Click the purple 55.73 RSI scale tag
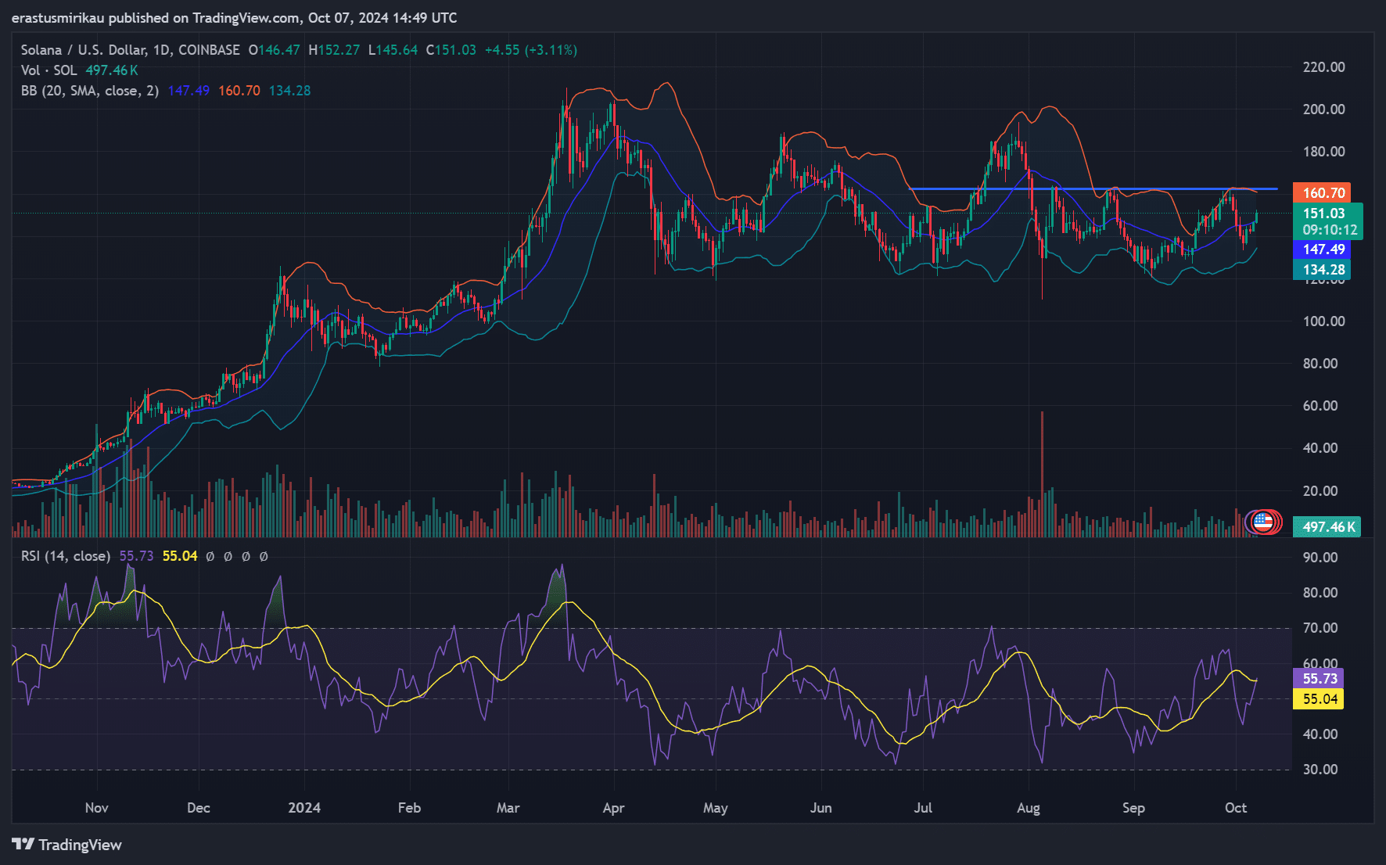The width and height of the screenshot is (1386, 865). pos(1319,679)
